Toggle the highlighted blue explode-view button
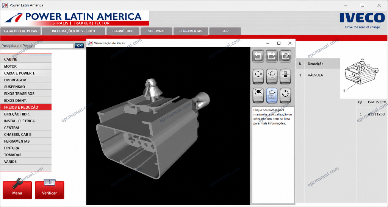The image size is (388, 207). [x=272, y=95]
